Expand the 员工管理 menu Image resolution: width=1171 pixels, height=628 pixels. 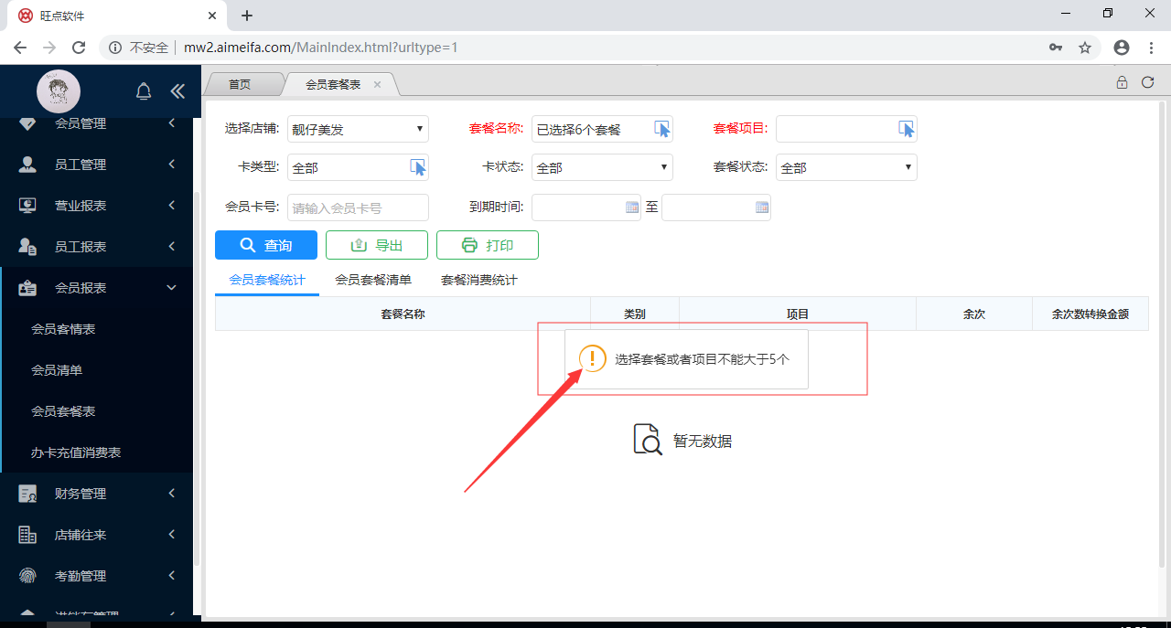click(172, 165)
